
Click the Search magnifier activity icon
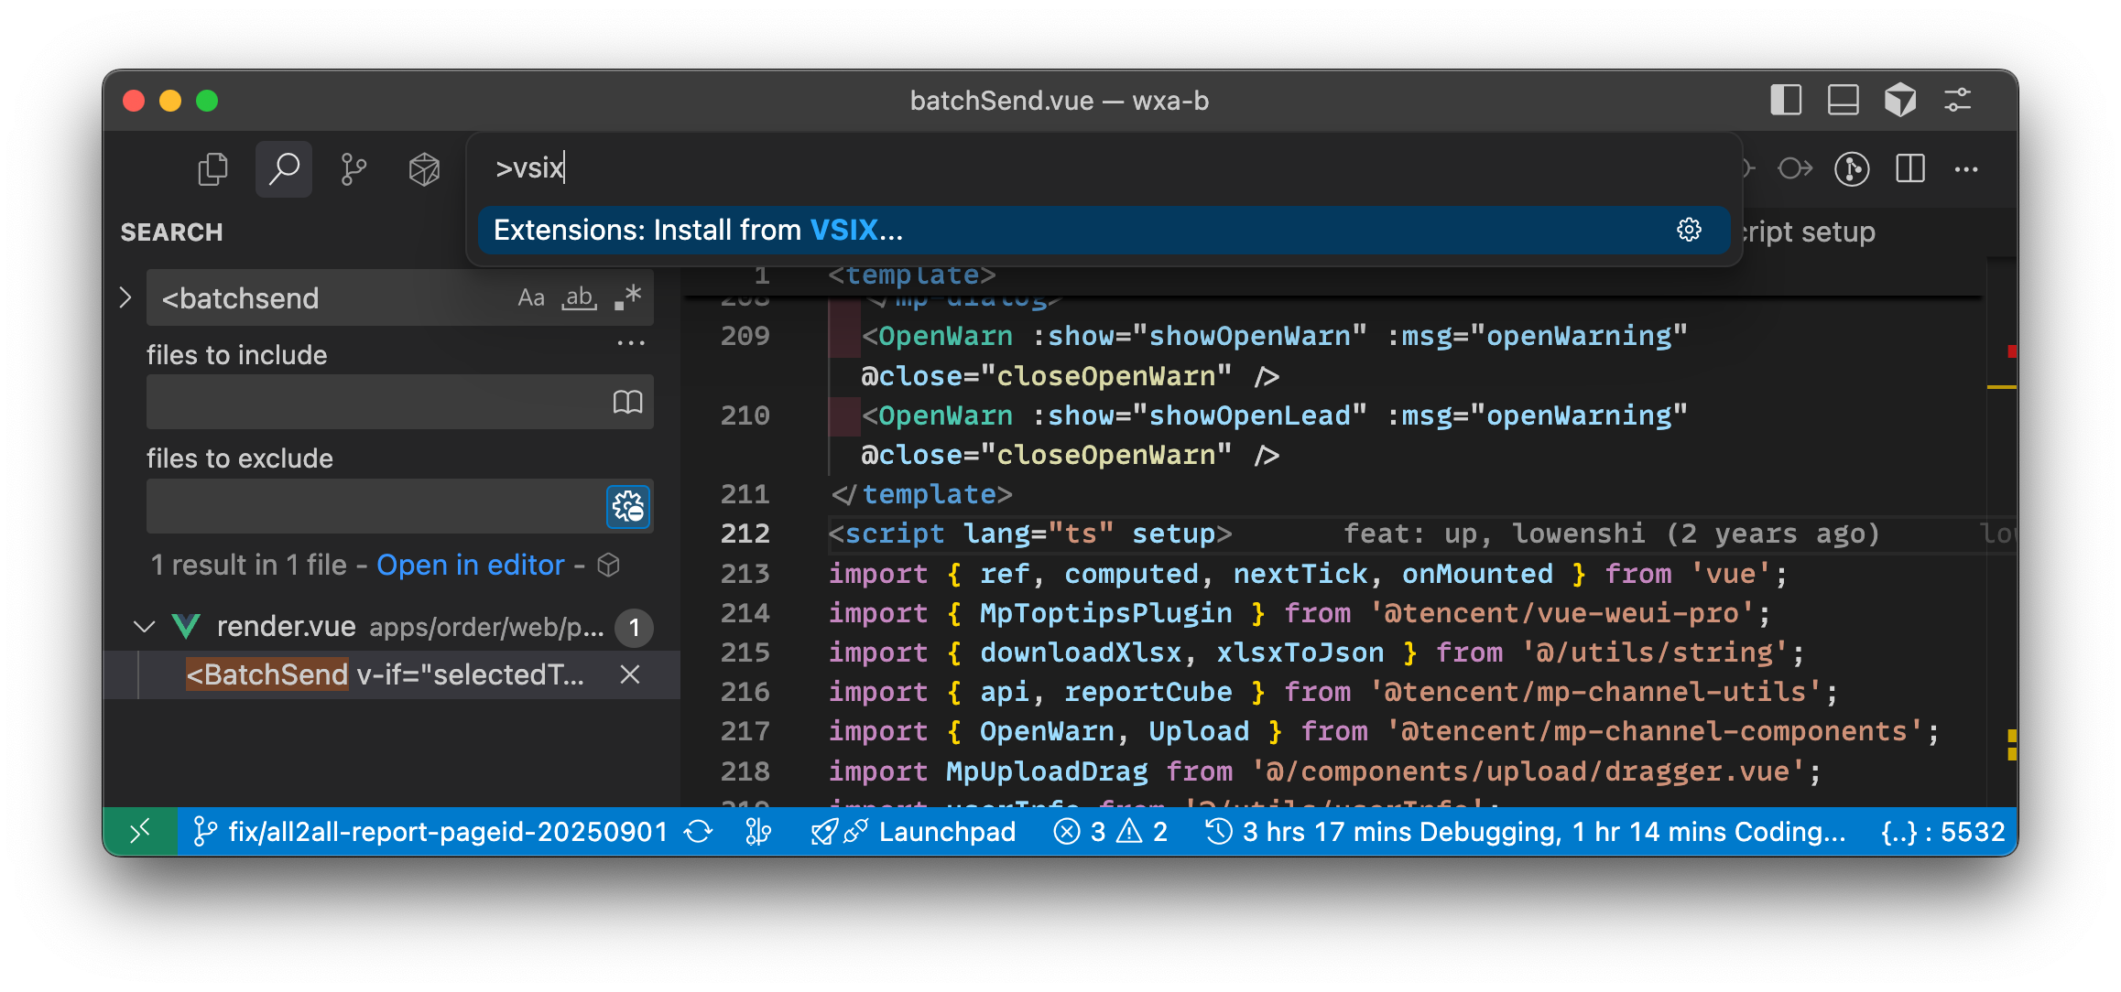point(284,169)
